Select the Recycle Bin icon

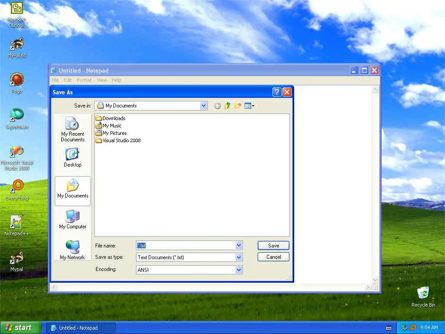coord(423,297)
